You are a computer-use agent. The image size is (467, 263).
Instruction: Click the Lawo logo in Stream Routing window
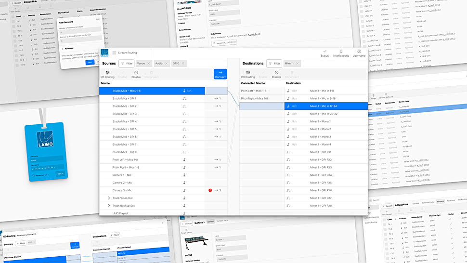(x=104, y=53)
